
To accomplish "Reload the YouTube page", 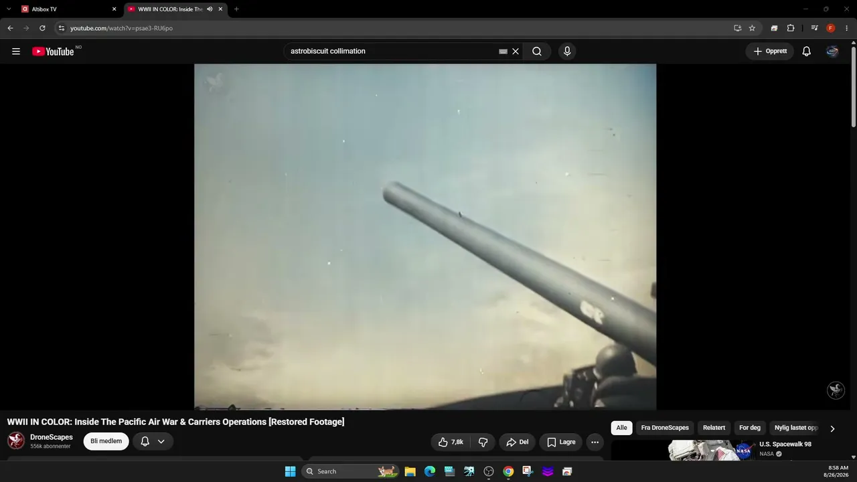I will point(42,28).
